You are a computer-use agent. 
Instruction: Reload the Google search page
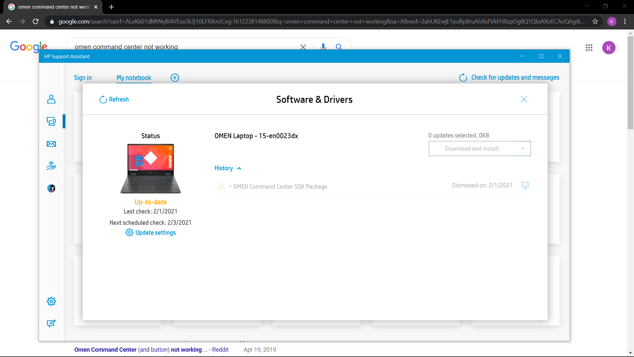point(36,21)
